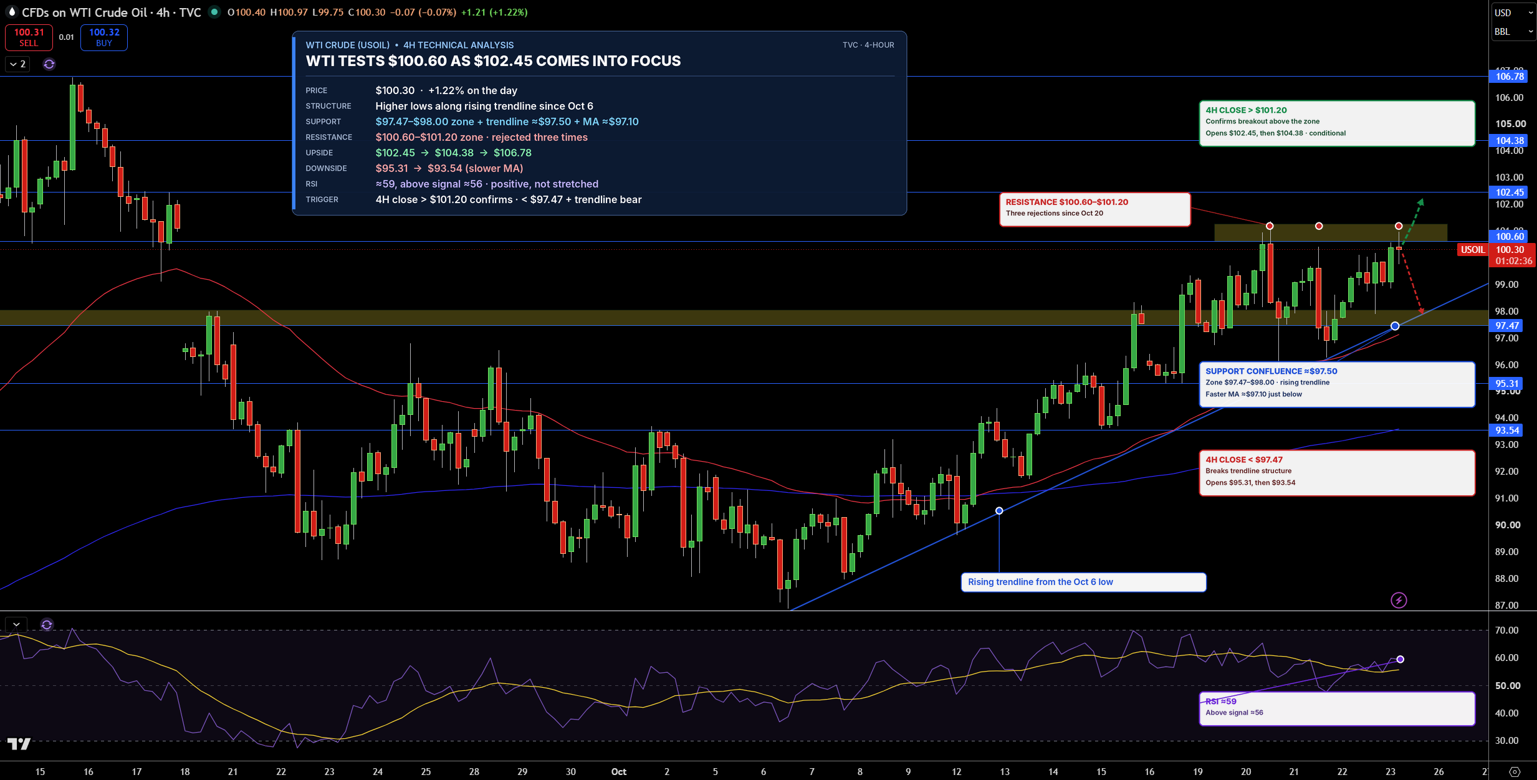1537x780 pixels.
Task: Click 99.00 on the price scale
Action: tap(1506, 285)
